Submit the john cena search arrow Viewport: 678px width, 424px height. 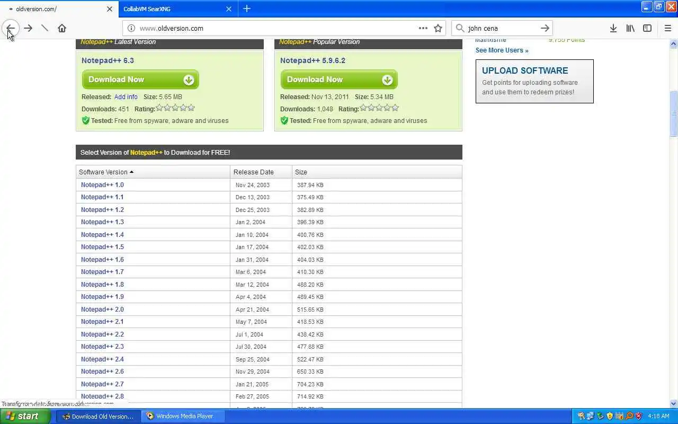pyautogui.click(x=545, y=28)
